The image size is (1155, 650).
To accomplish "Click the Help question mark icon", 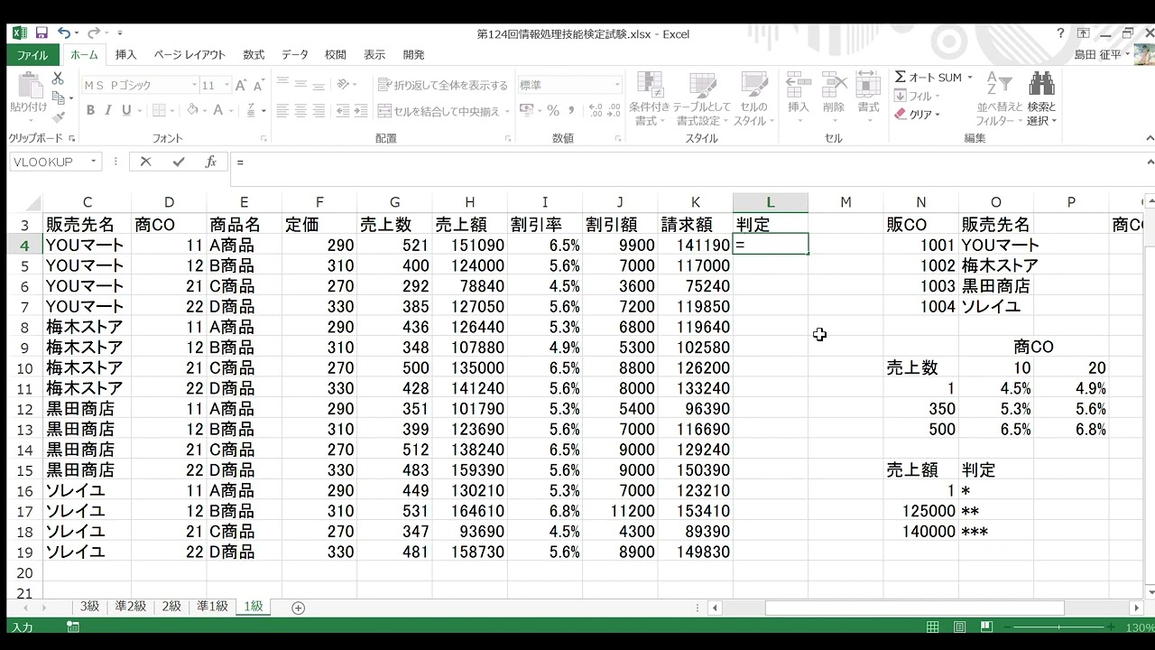I will 1061,33.
